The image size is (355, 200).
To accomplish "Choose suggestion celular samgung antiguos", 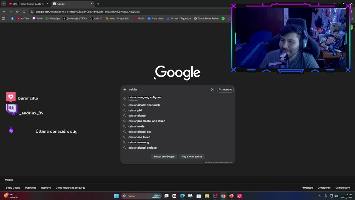I will 177,98.
